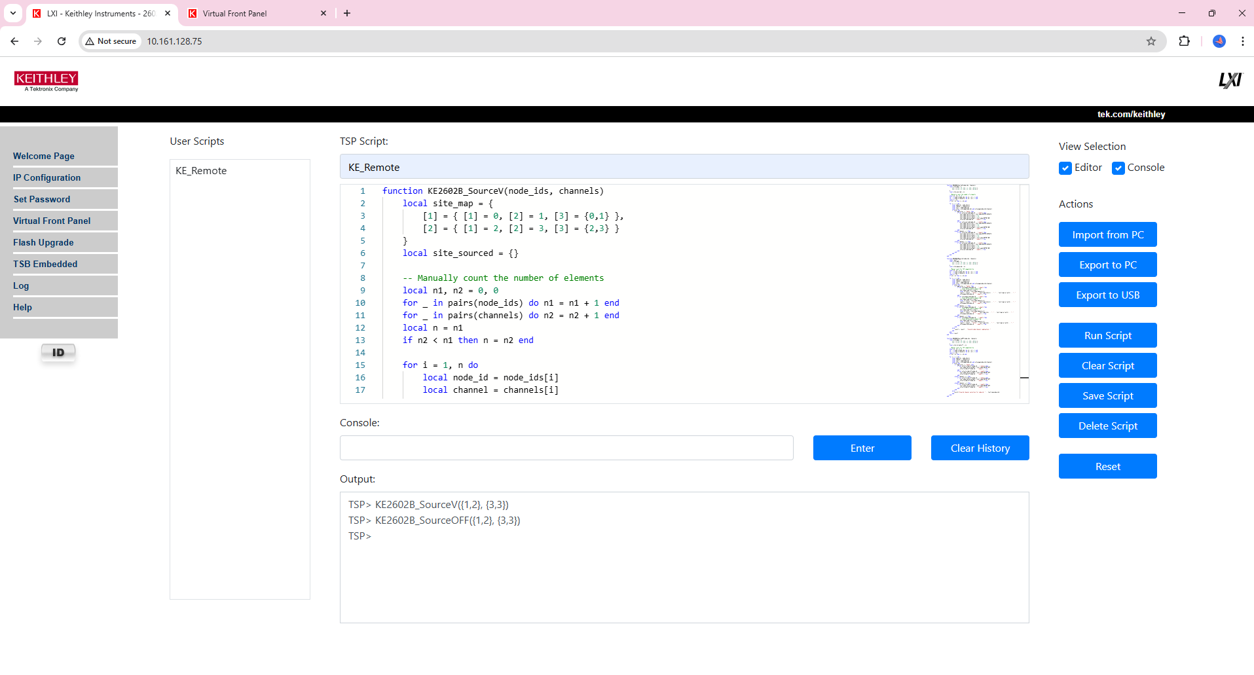Click into the Console command input field
Screen dimensions: 1254x675
(566, 448)
